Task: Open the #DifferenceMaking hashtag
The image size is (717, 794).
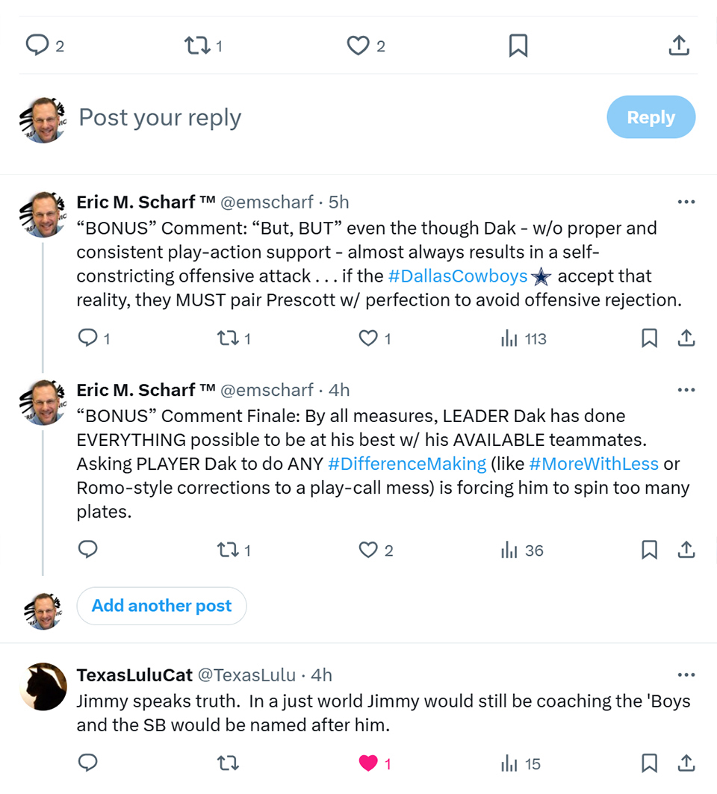Action: [x=407, y=464]
